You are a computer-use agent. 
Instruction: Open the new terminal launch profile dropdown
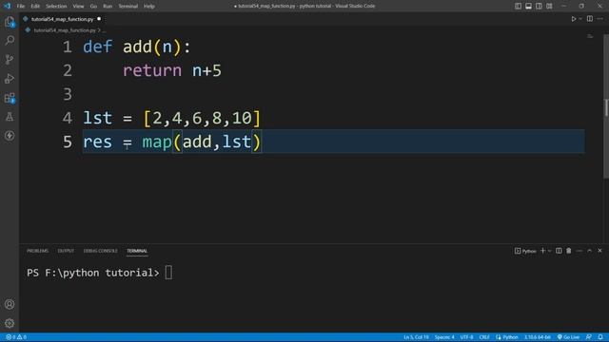tap(550, 251)
